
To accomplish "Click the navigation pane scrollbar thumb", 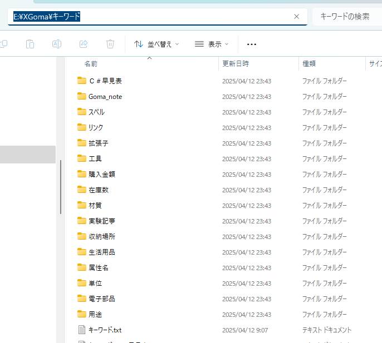I will (x=60, y=187).
